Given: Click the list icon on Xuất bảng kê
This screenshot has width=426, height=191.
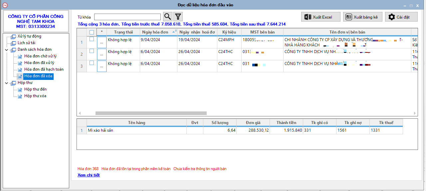Looking at the screenshot, I should [348, 17].
